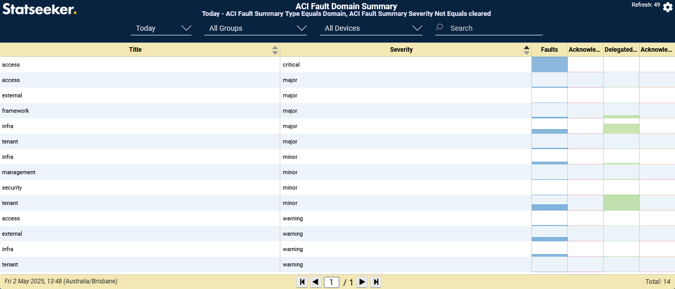The height and width of the screenshot is (289, 675).
Task: Edit the current page number box
Action: 332,282
